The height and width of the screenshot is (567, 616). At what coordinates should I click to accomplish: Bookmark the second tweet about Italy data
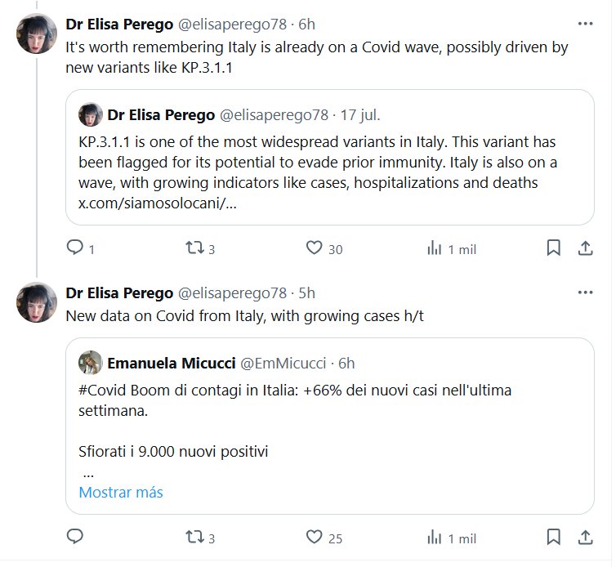point(553,537)
